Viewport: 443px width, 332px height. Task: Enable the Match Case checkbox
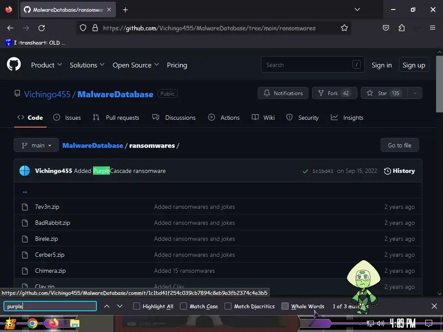coord(183,306)
